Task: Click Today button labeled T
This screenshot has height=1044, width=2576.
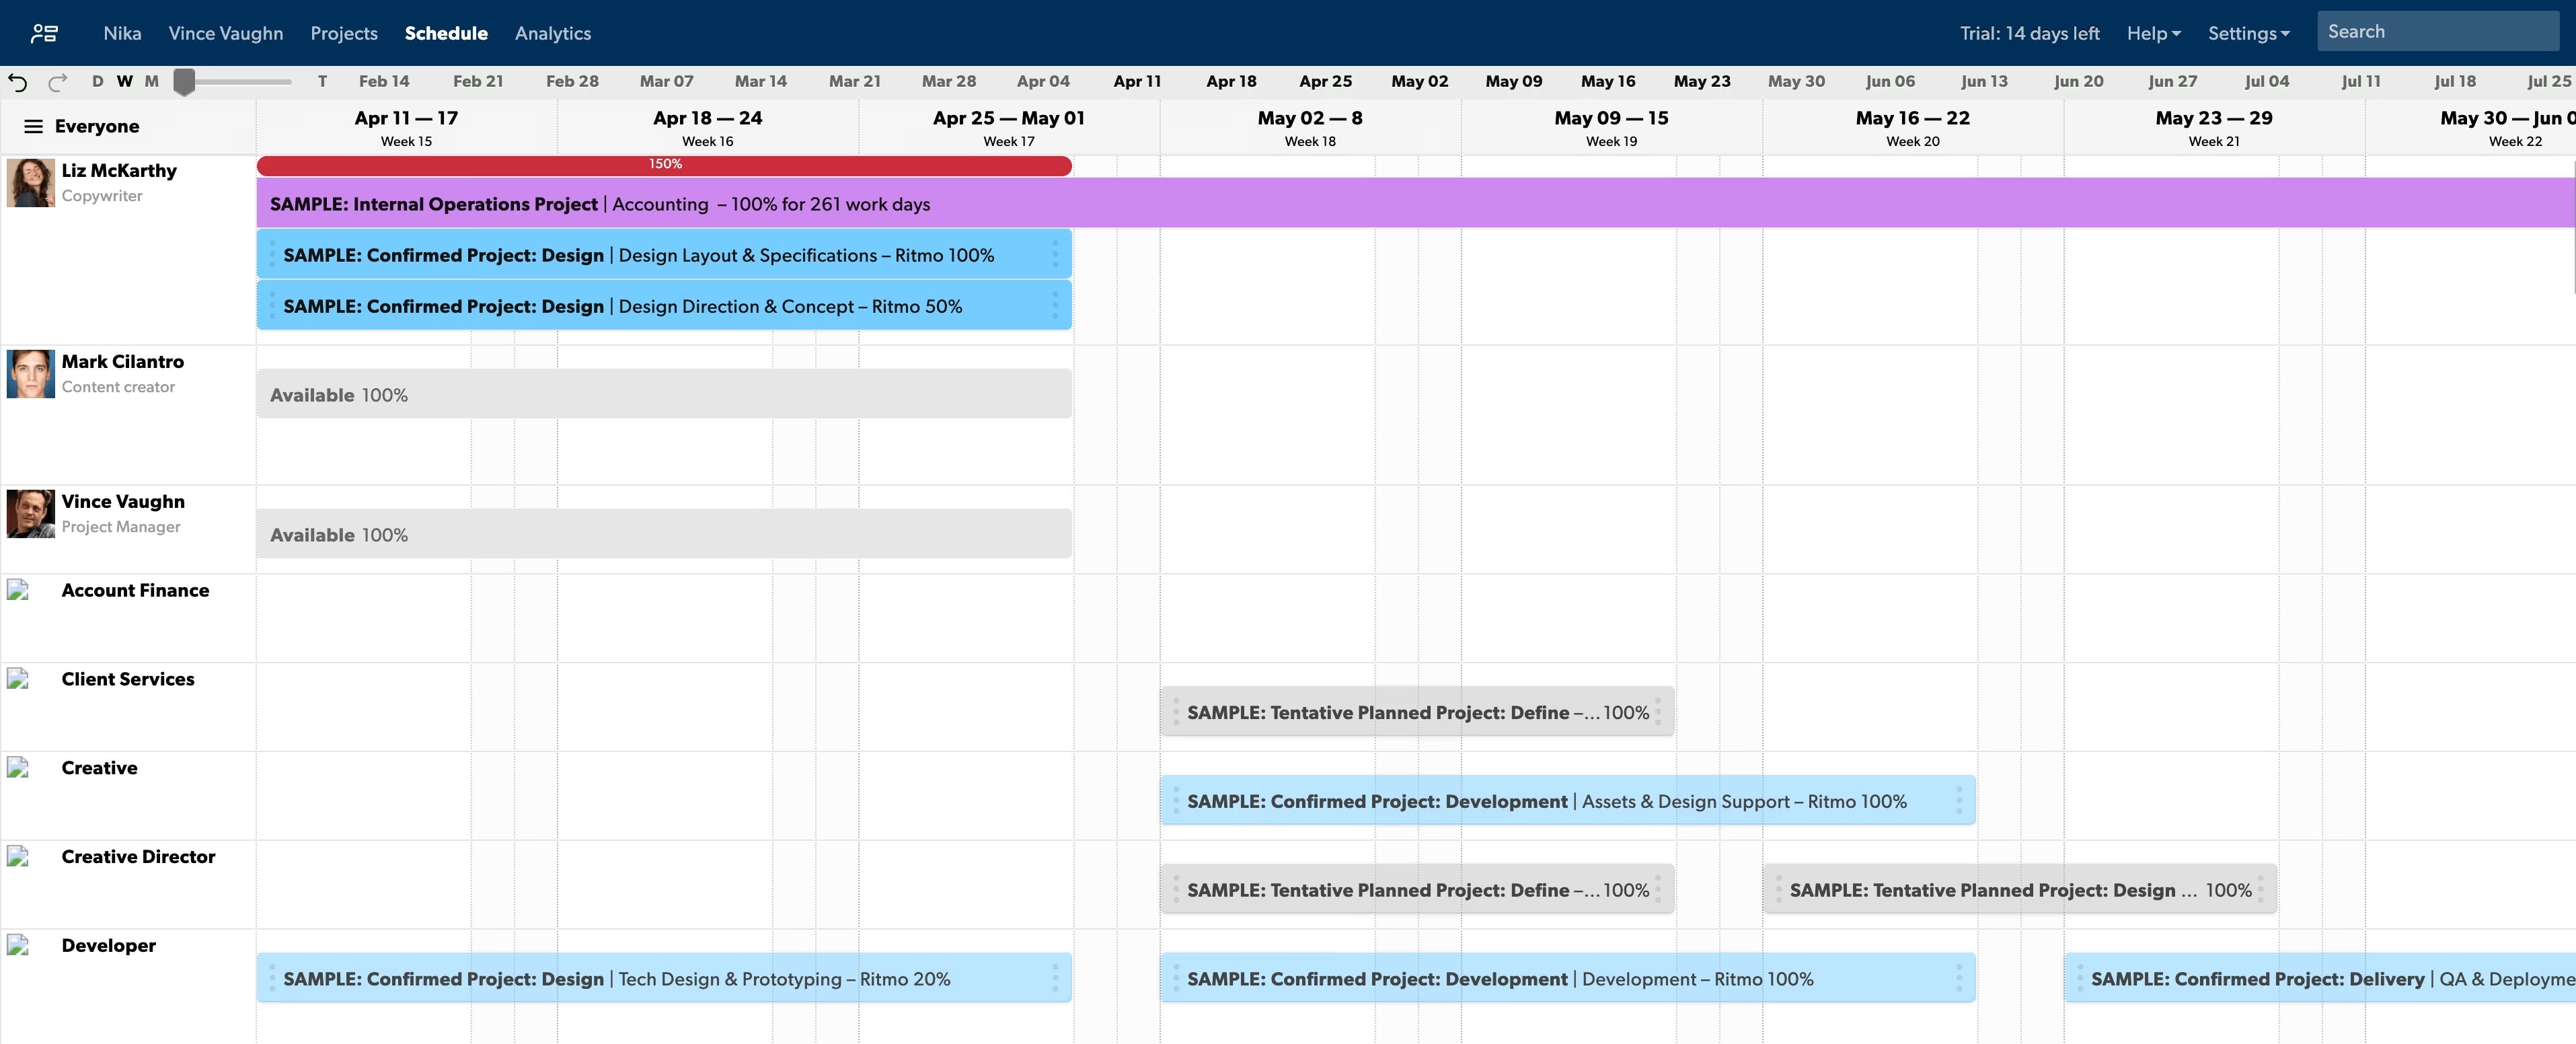Action: click(322, 82)
